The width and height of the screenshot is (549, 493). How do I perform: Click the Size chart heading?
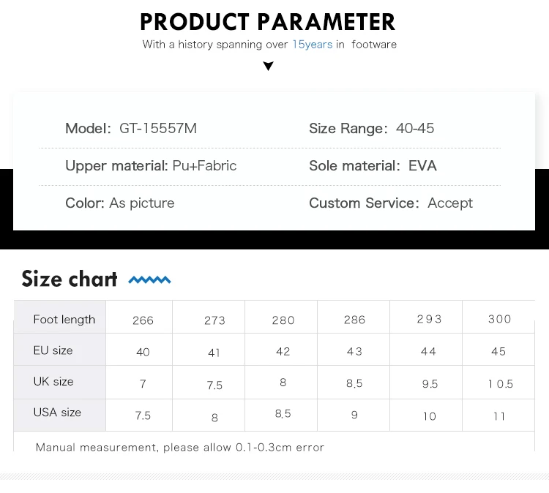(70, 279)
